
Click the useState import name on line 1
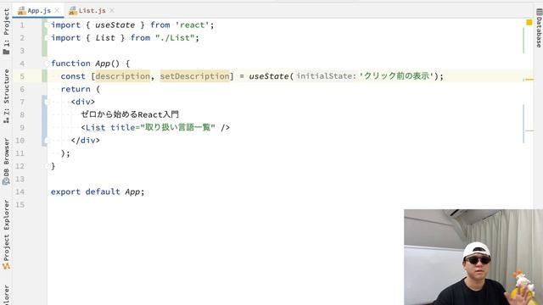pos(115,25)
